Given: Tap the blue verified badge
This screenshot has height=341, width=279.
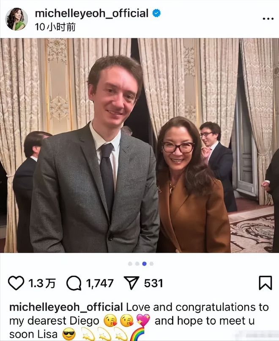Looking at the screenshot, I should (x=156, y=13).
